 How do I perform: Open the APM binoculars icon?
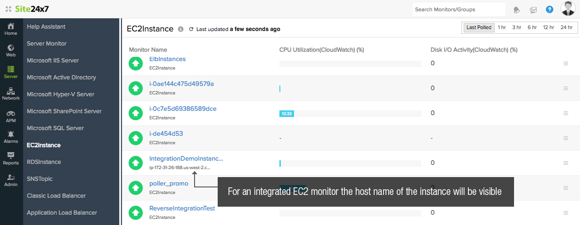tap(10, 116)
